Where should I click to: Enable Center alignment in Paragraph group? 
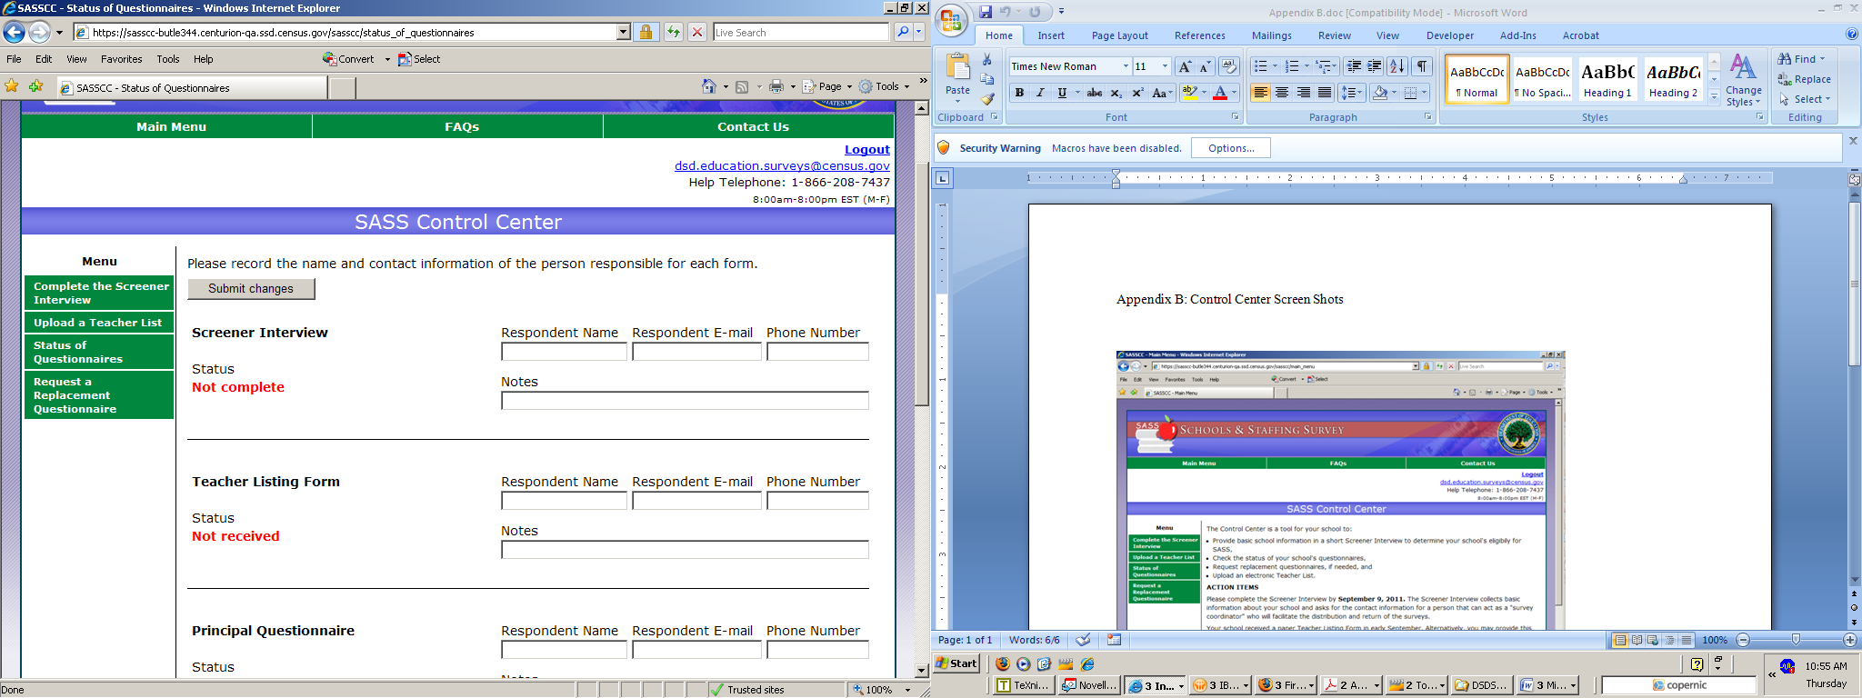click(x=1282, y=93)
